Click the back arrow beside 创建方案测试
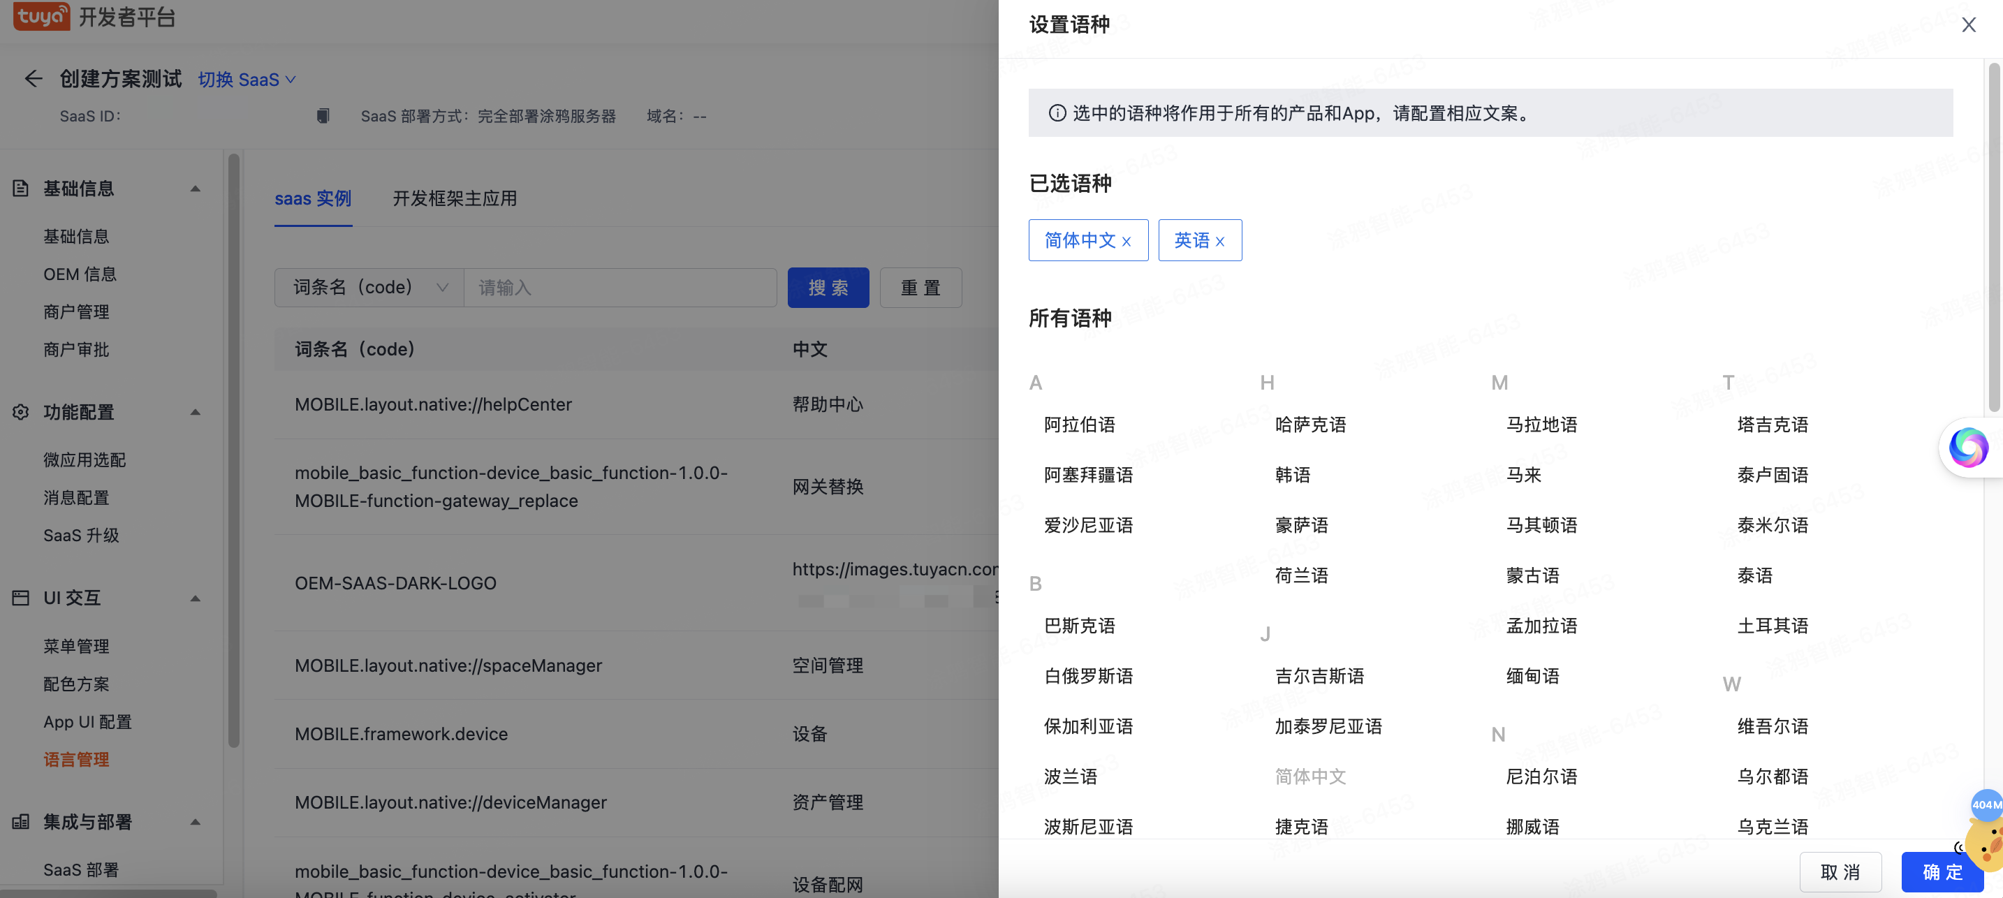Screen dimensions: 2003x898 (33, 78)
